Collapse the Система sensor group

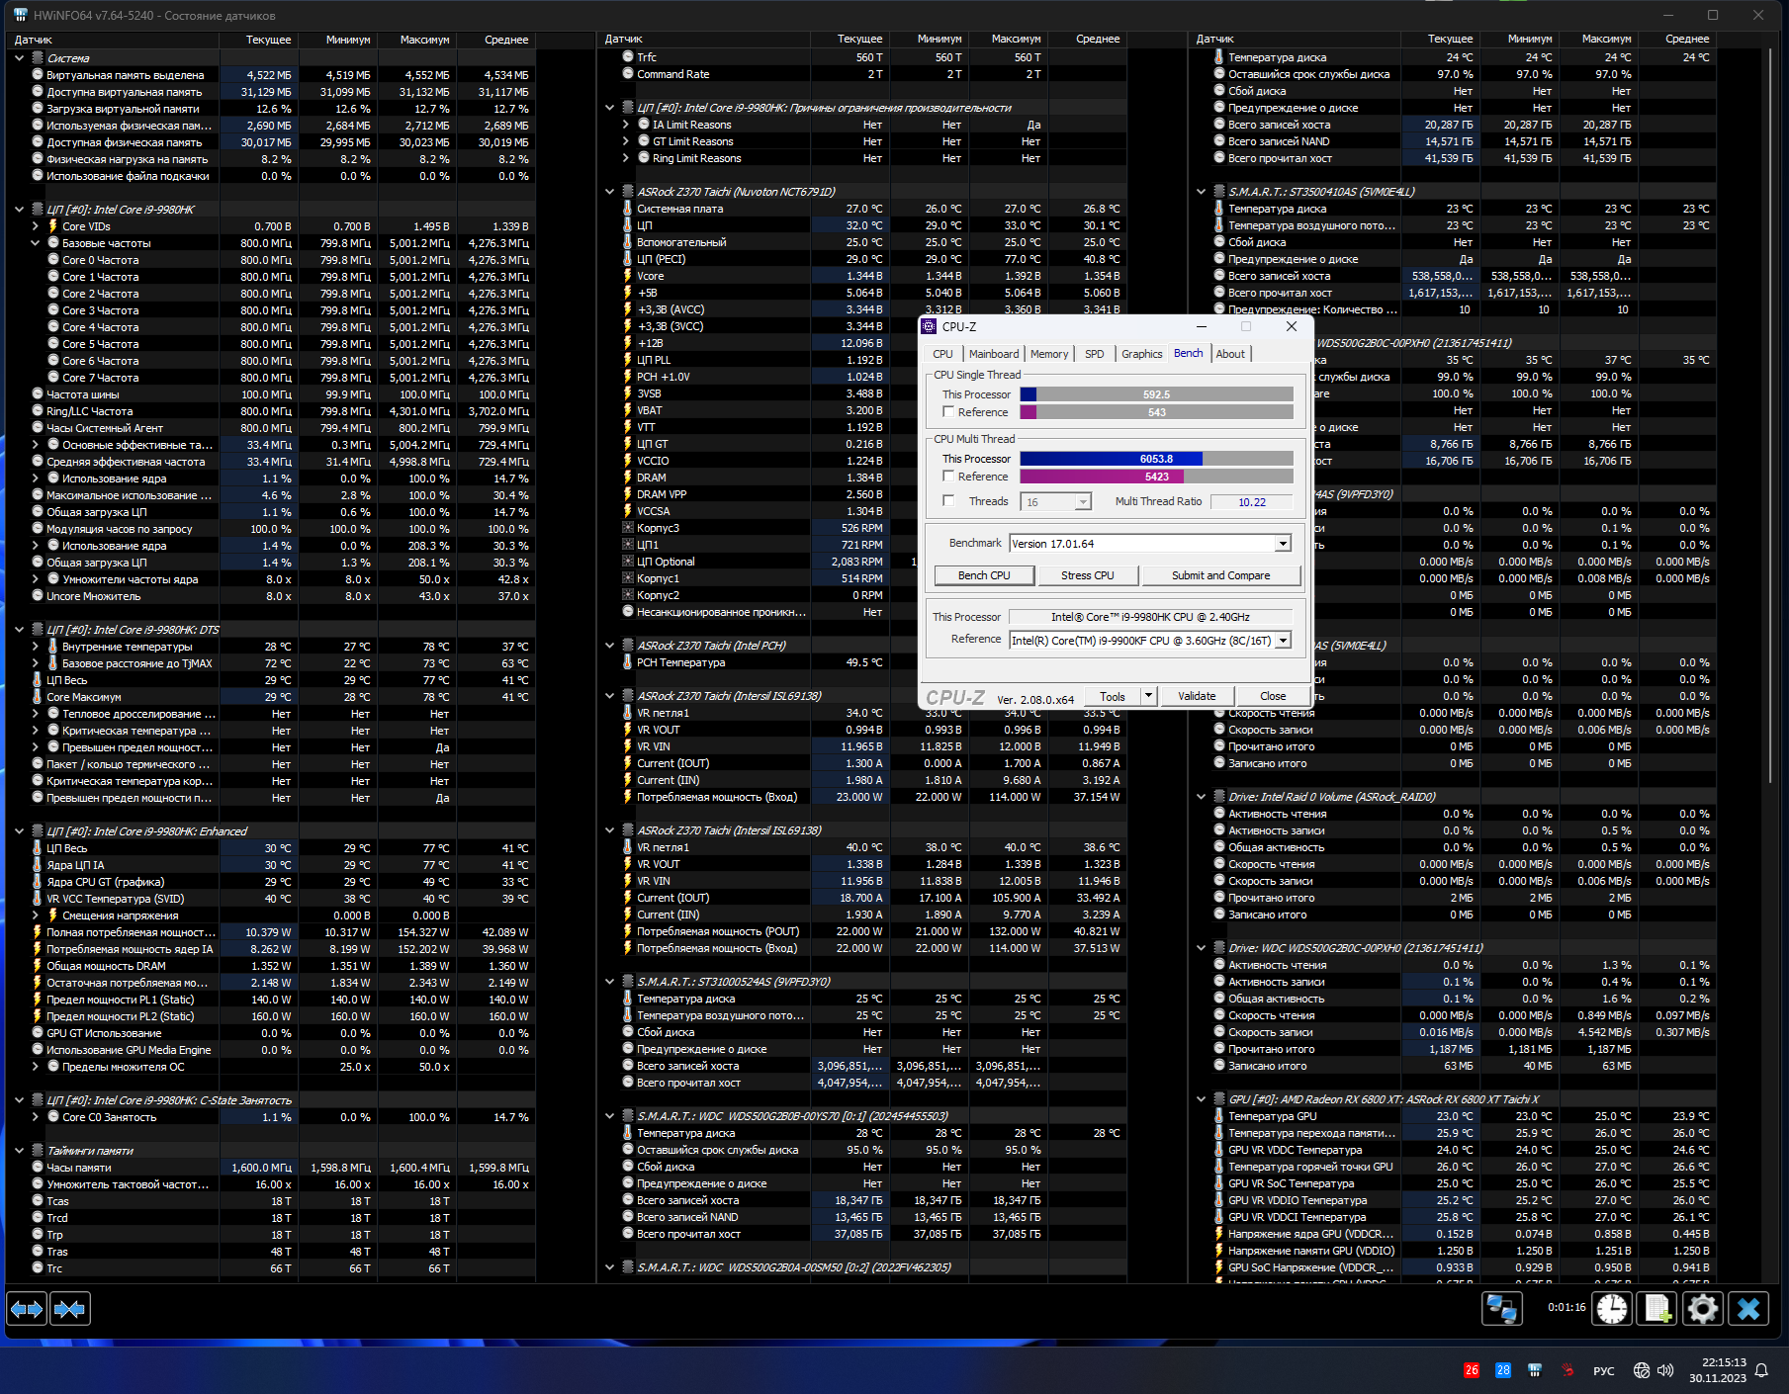[19, 58]
